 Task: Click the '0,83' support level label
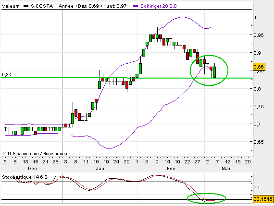pyautogui.click(x=6, y=75)
